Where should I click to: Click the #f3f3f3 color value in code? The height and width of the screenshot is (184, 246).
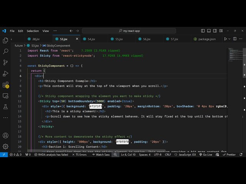[96, 106]
